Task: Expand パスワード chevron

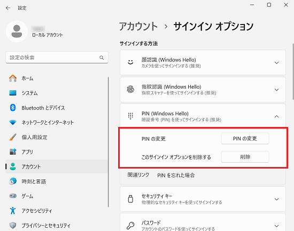Action: (x=276, y=226)
